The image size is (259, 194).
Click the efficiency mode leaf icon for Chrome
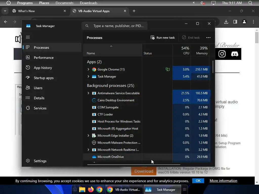[x=168, y=69]
